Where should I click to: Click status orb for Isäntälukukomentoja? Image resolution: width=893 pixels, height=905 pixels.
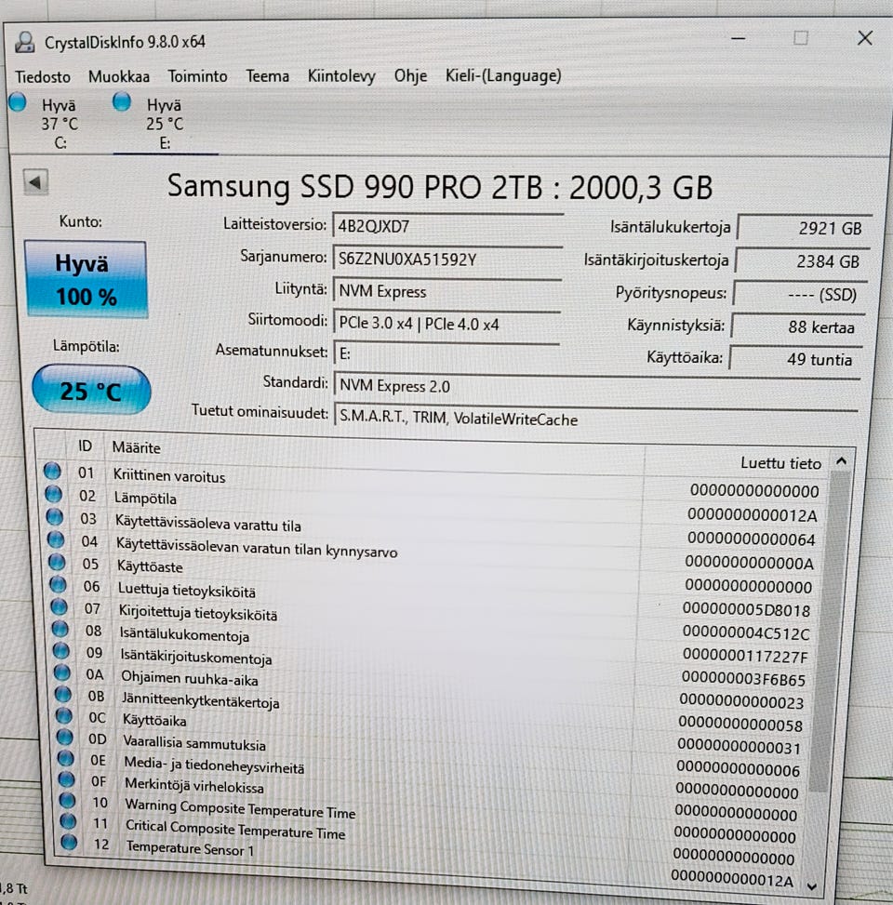coord(60,629)
